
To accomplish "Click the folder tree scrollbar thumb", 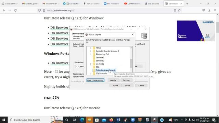I will pos(131,63).
